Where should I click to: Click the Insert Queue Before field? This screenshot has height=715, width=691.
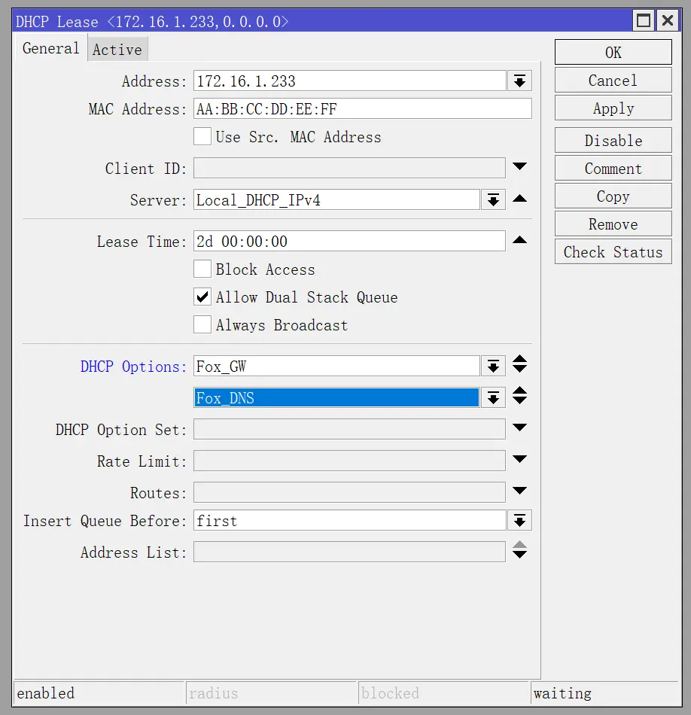349,520
